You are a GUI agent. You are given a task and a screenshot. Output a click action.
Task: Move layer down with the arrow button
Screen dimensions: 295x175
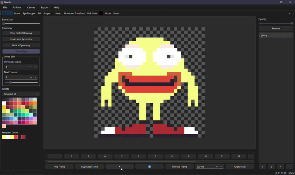(x=271, y=167)
